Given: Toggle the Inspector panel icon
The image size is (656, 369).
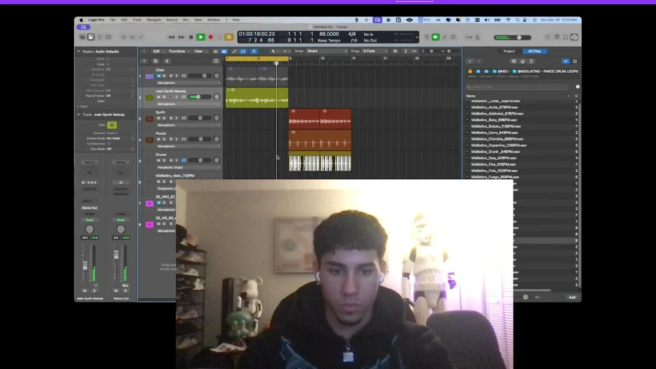Looking at the screenshot, I should coord(91,37).
